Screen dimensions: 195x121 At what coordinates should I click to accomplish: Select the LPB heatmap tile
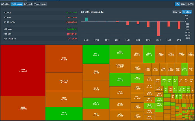click(x=137, y=54)
